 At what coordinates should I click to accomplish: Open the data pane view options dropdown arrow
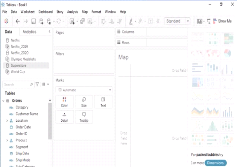(x=48, y=84)
